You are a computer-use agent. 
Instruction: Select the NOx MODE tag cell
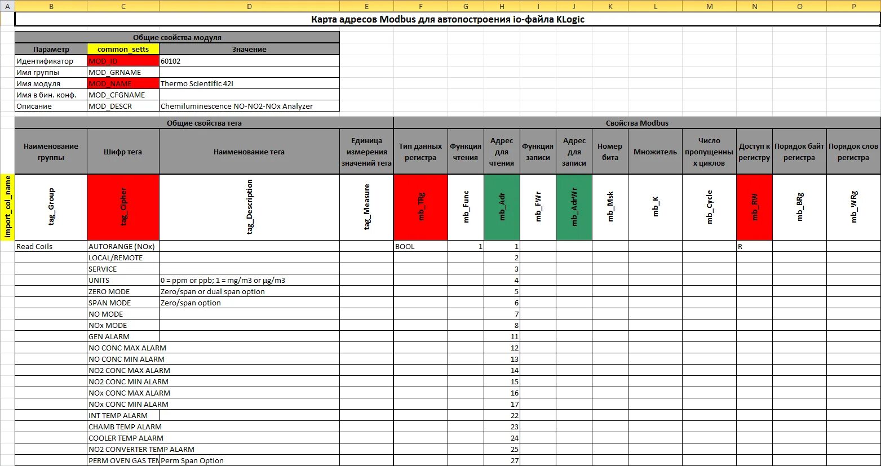click(x=123, y=326)
